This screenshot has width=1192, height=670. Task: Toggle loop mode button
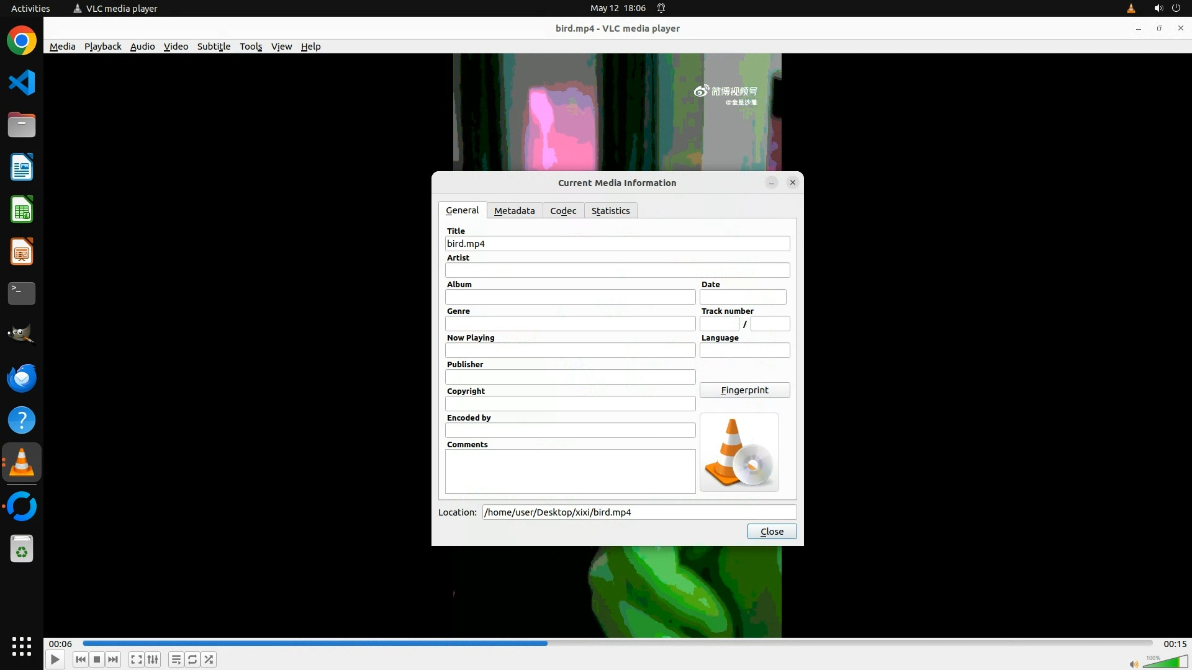coord(192,659)
